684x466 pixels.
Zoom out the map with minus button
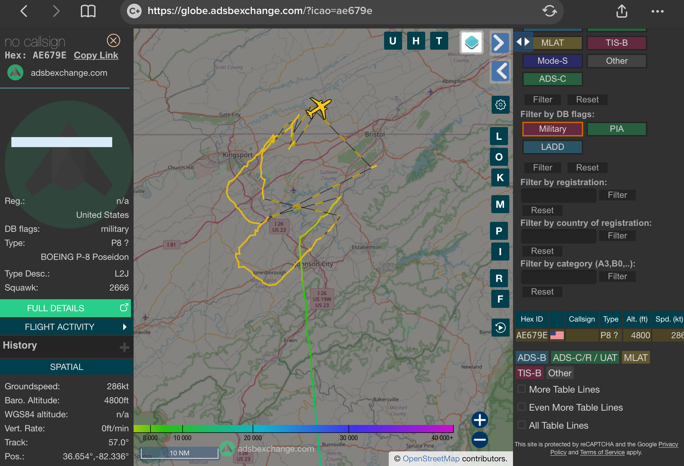coord(480,440)
